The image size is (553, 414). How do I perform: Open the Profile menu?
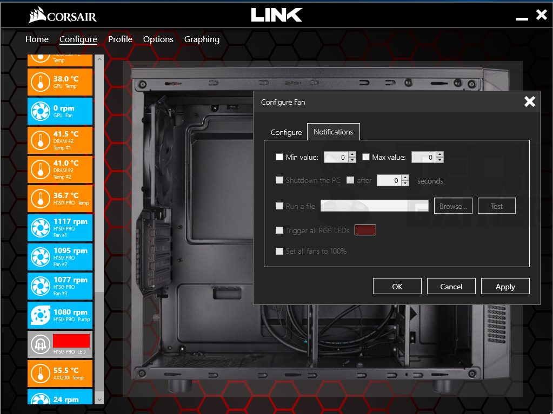pos(120,39)
